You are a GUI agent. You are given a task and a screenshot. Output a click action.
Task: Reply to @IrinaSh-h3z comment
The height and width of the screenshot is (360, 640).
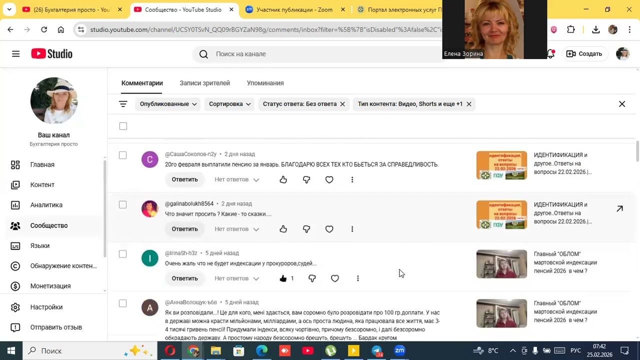click(185, 278)
